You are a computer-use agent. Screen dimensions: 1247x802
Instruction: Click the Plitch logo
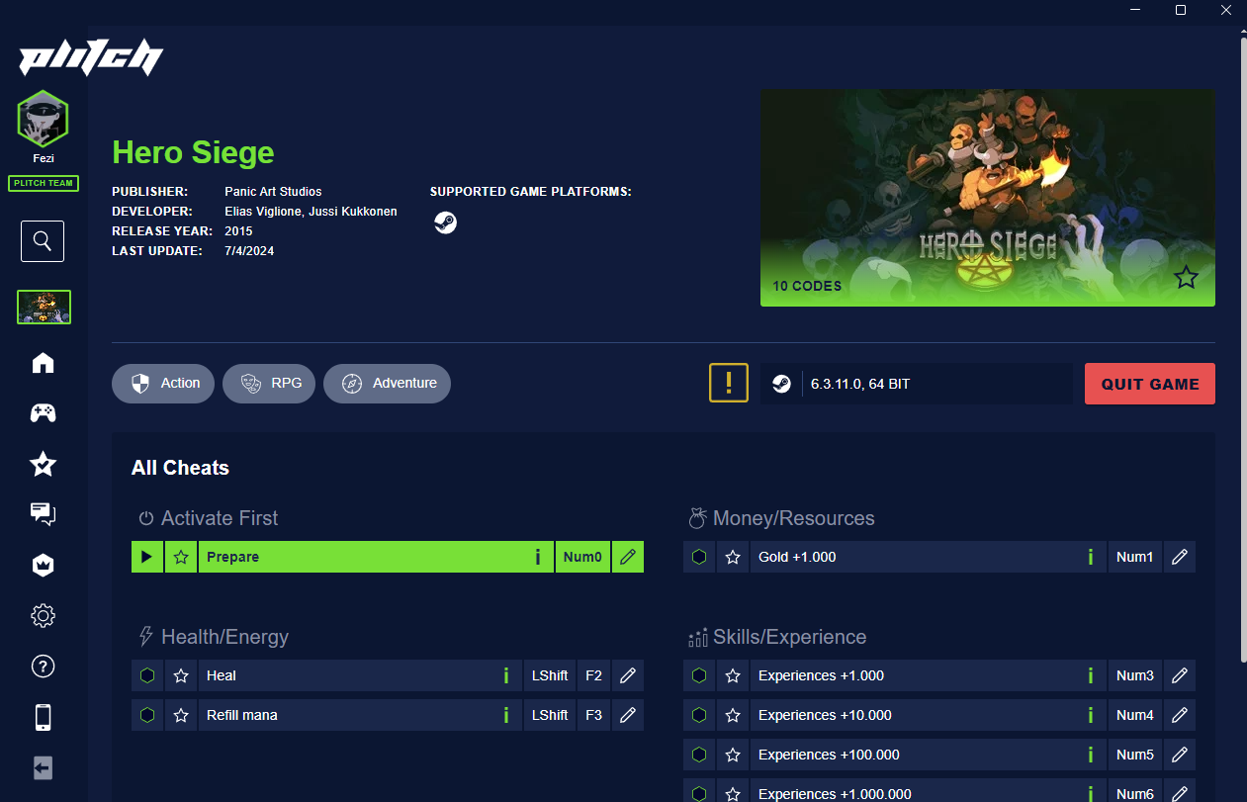(x=91, y=57)
